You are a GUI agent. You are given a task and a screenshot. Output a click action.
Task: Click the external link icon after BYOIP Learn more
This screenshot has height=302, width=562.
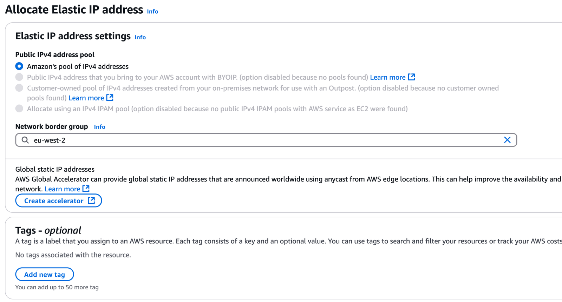point(412,77)
